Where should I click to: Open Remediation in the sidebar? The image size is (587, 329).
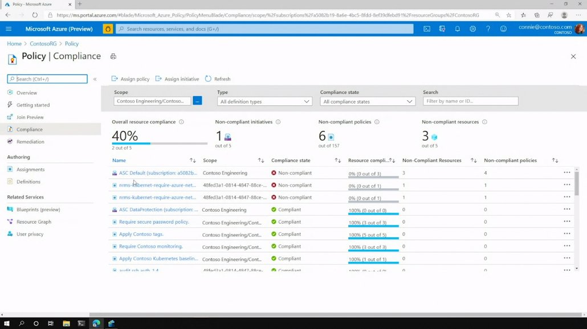30,142
